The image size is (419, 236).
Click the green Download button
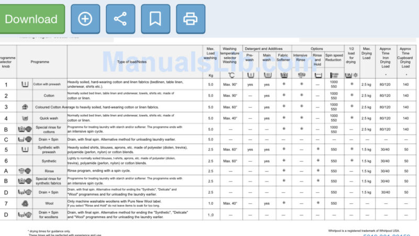pos(31,19)
